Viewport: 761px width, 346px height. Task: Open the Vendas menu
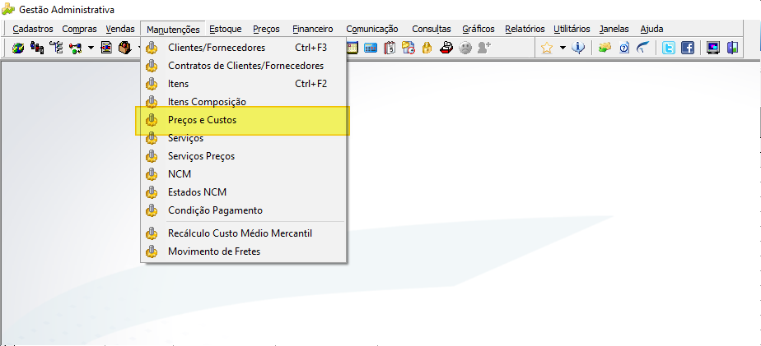[120, 29]
